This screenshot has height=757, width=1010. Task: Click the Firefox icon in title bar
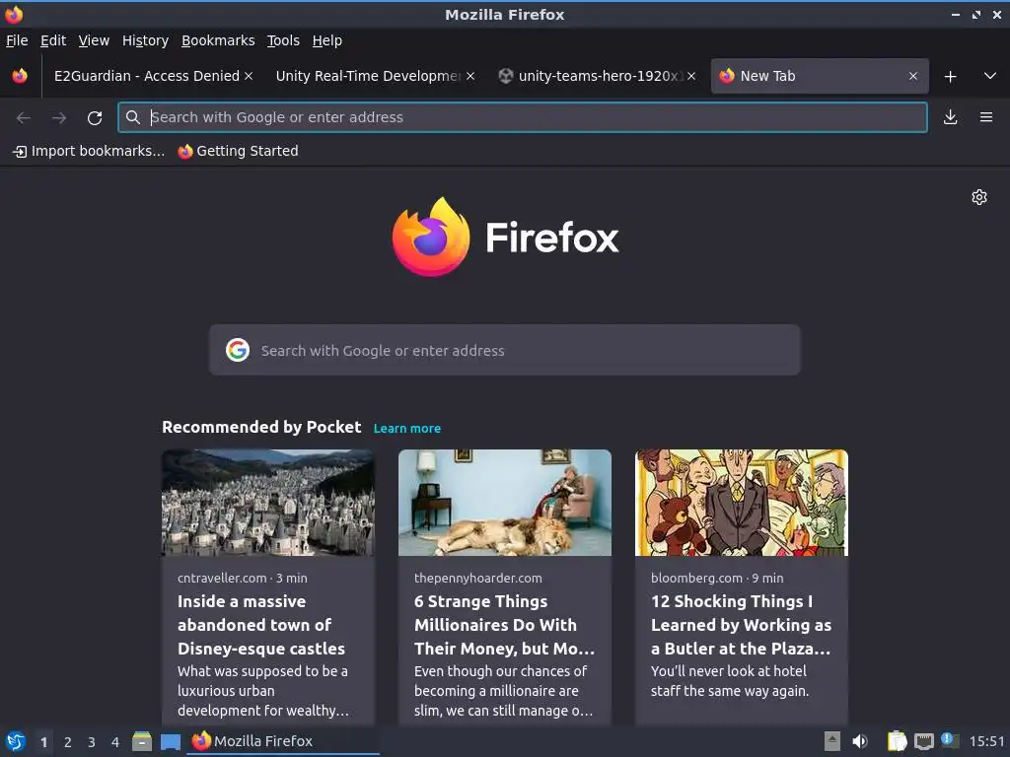14,14
